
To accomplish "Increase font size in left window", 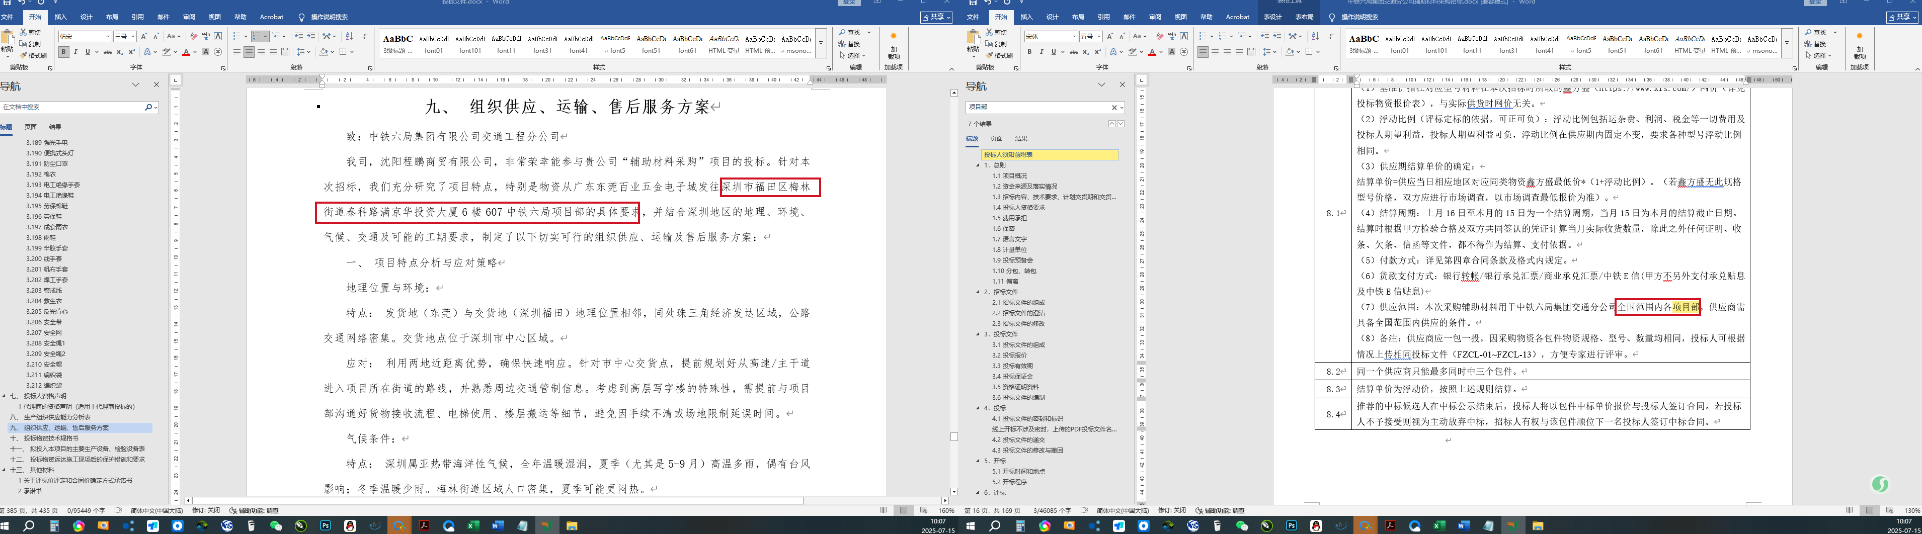I will pos(144,37).
